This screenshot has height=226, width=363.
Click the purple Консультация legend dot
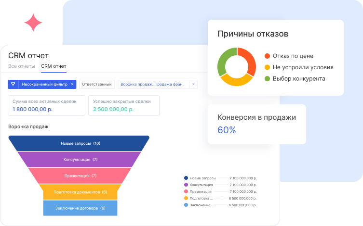(186, 185)
